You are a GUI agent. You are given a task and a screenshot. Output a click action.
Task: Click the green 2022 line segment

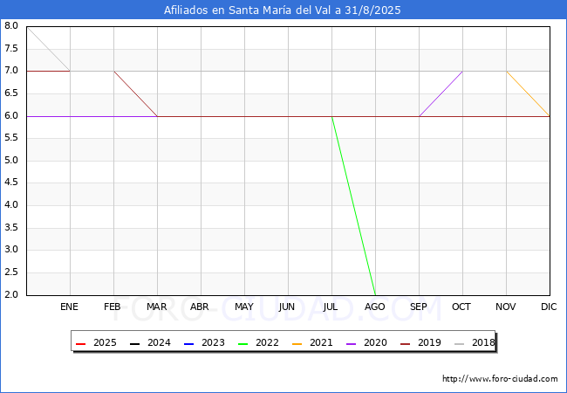[x=353, y=205]
